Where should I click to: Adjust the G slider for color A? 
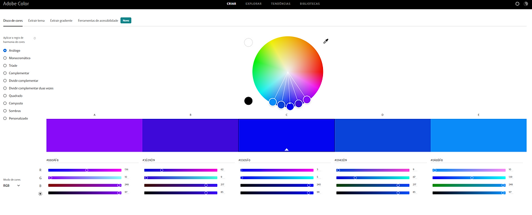pyautogui.click(x=85, y=178)
